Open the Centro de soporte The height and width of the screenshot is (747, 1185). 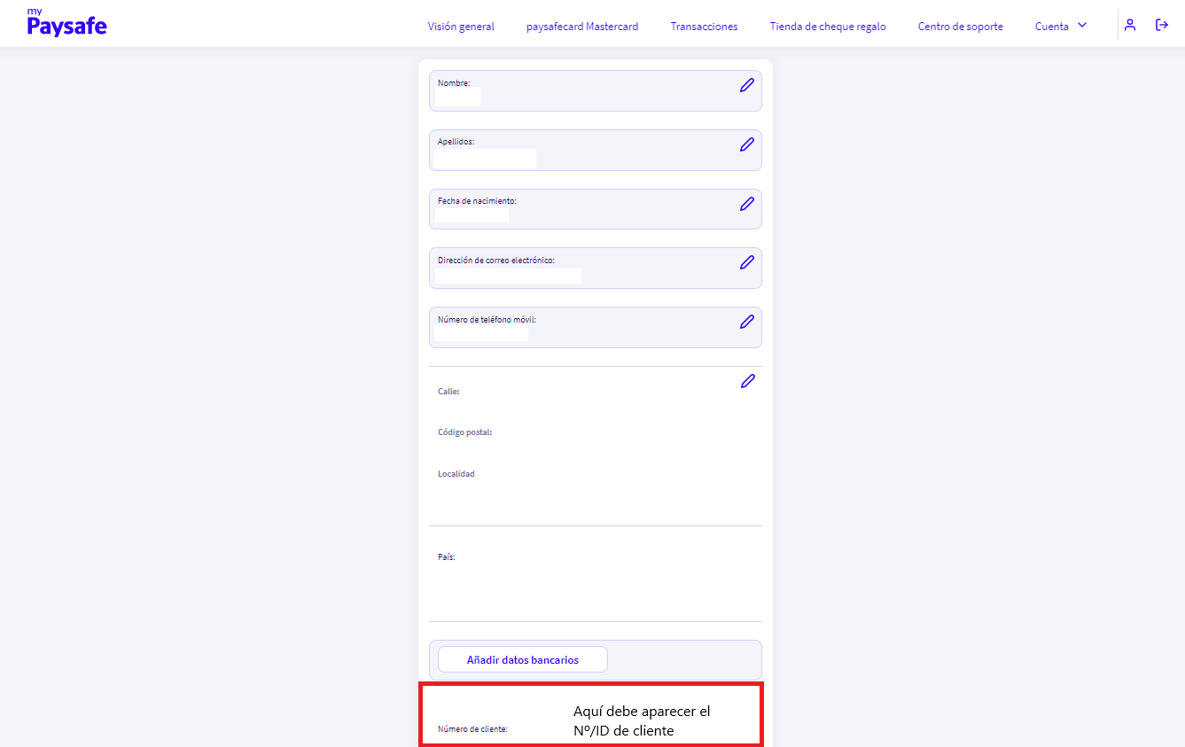(960, 26)
